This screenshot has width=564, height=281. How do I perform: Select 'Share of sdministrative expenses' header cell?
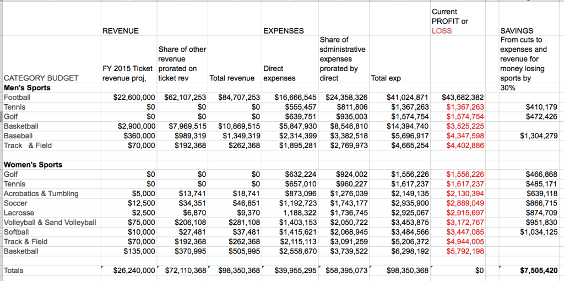coord(343,59)
